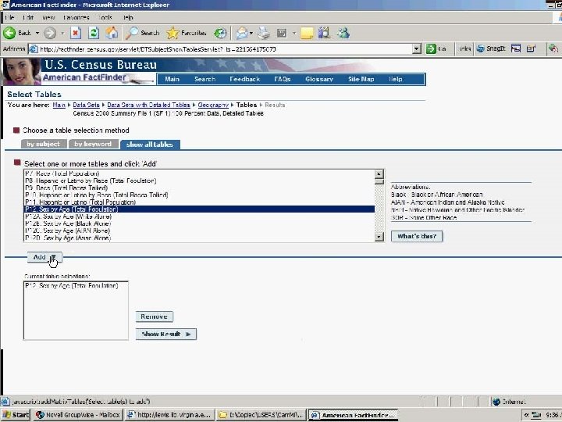Open Site Map from navigation bar

tap(361, 79)
